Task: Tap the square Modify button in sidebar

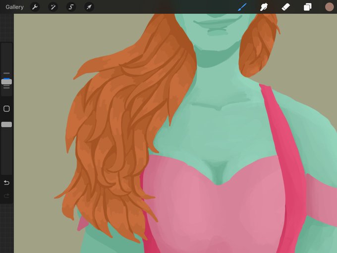Action: (x=6, y=109)
